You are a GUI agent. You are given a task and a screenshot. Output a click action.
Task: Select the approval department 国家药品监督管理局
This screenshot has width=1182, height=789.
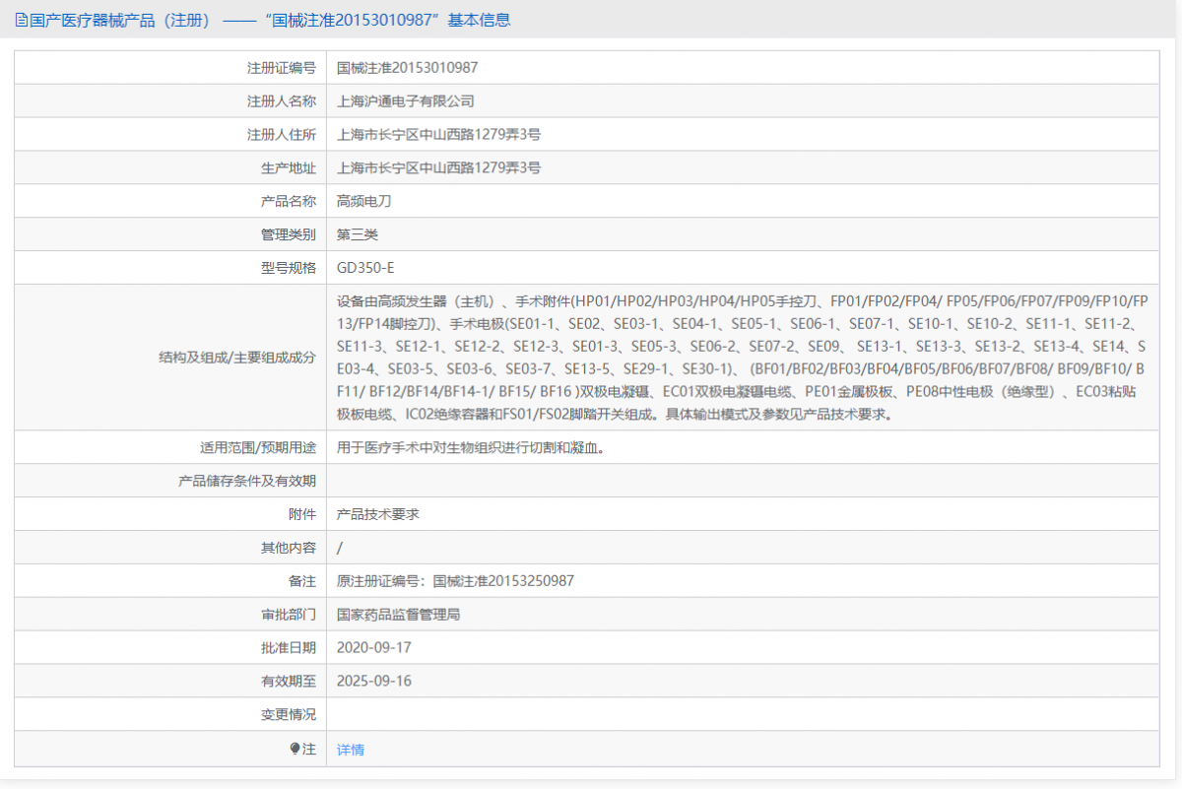(399, 614)
